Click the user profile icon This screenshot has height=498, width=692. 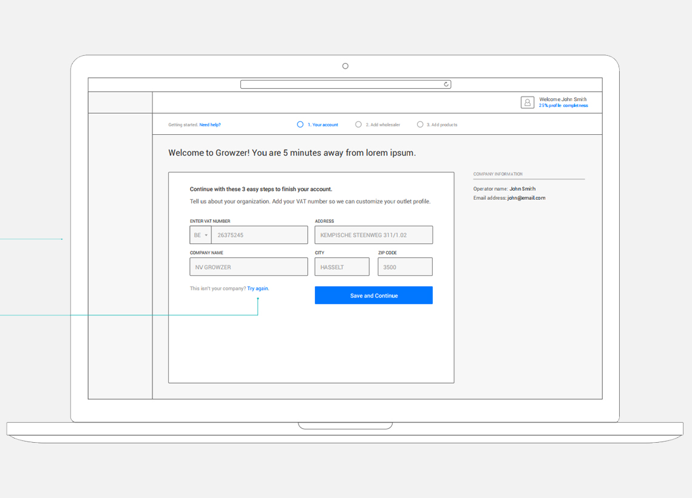pyautogui.click(x=527, y=103)
